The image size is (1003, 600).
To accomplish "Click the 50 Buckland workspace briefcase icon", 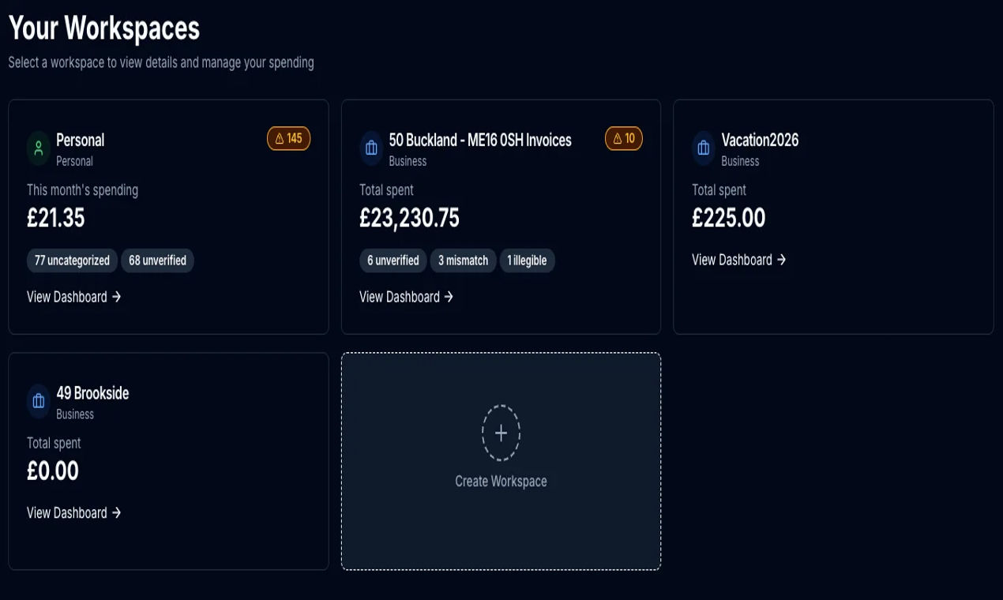I will point(371,148).
